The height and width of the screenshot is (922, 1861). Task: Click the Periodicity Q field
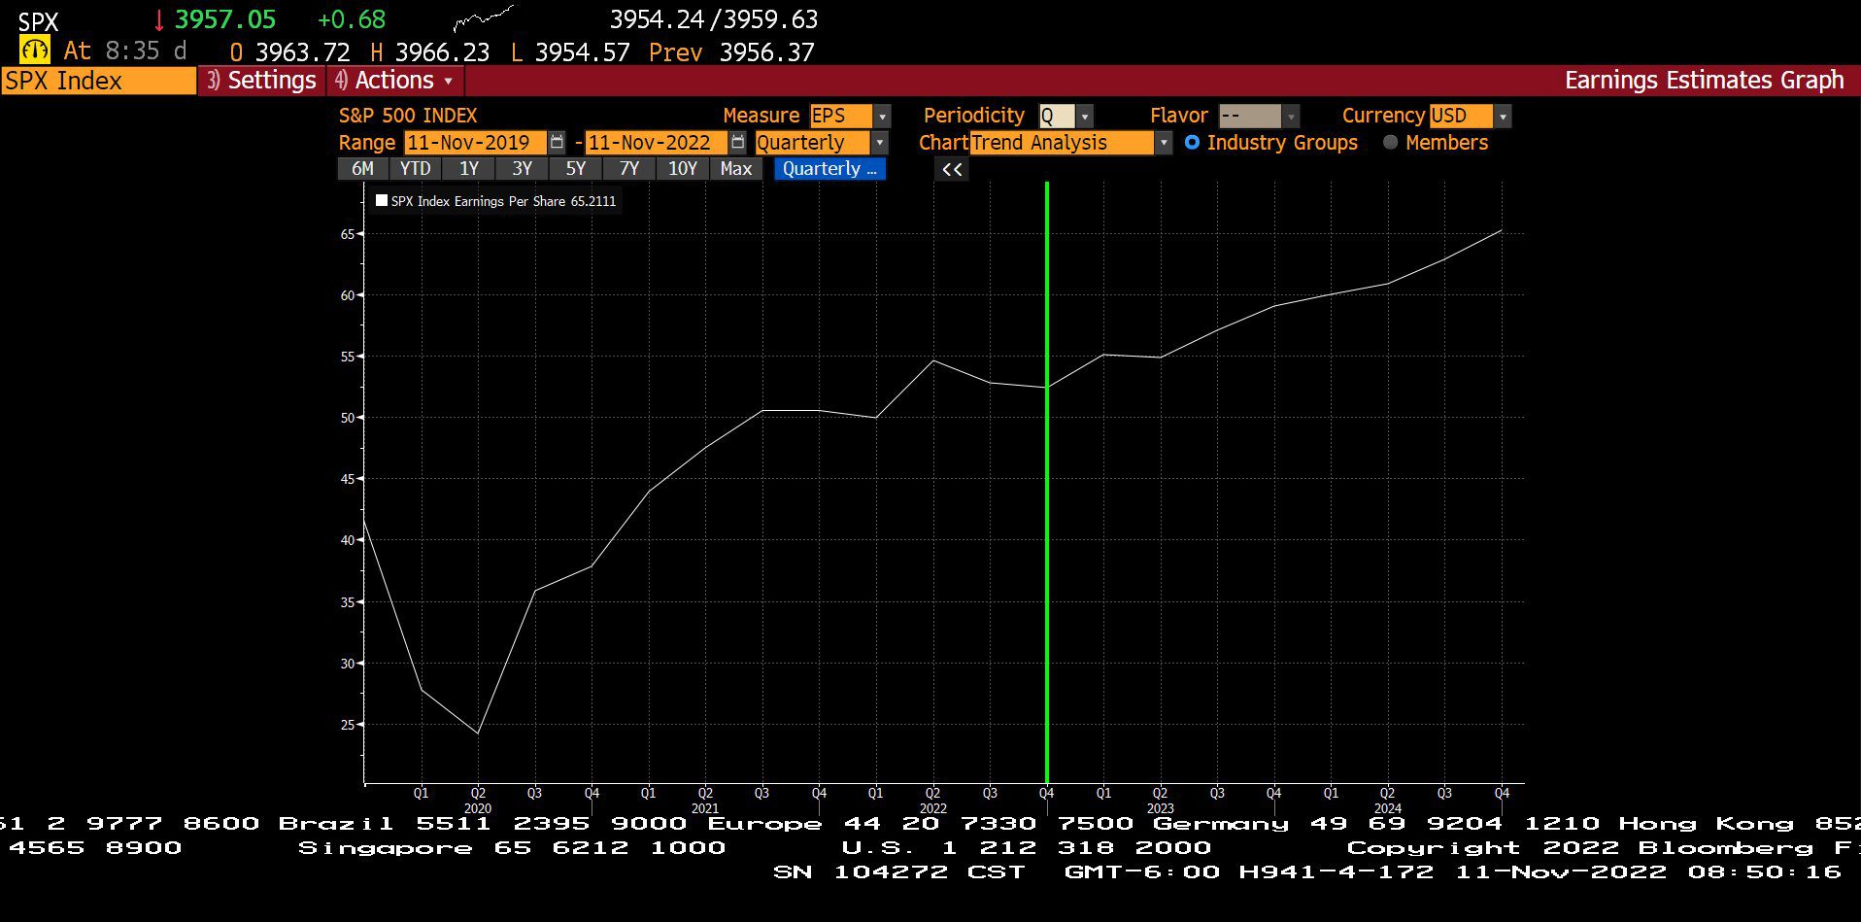coord(1057,117)
